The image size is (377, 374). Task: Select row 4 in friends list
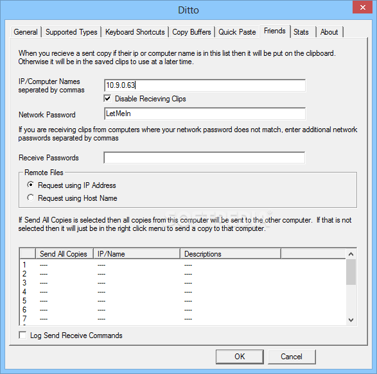pyautogui.click(x=183, y=292)
